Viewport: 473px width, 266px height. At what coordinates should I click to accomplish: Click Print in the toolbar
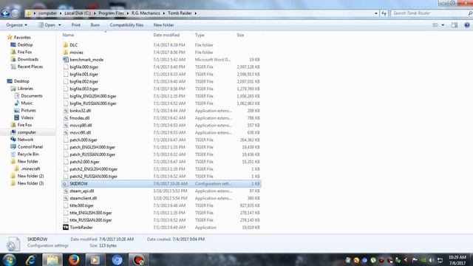75,25
